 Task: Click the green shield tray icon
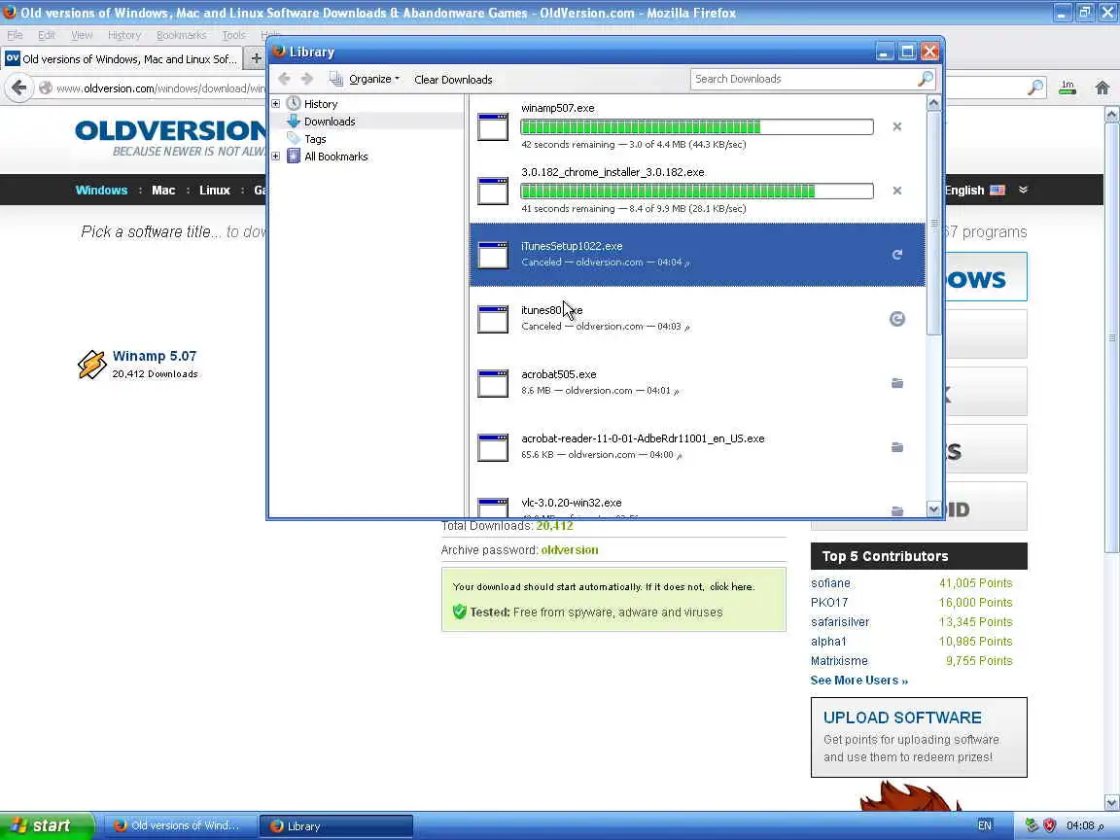(1032, 825)
